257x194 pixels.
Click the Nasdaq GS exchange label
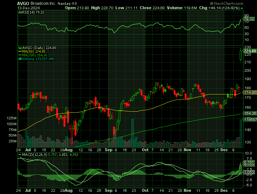click(x=67, y=3)
